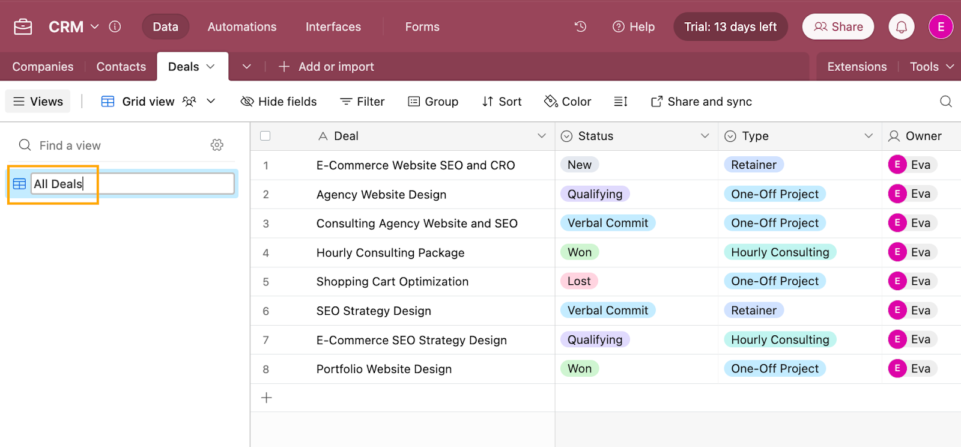Switch to the Companies table
961x447 pixels.
tap(43, 67)
